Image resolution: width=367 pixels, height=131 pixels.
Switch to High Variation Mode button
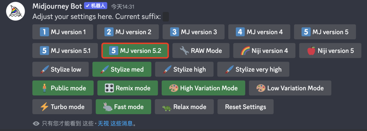point(203,88)
